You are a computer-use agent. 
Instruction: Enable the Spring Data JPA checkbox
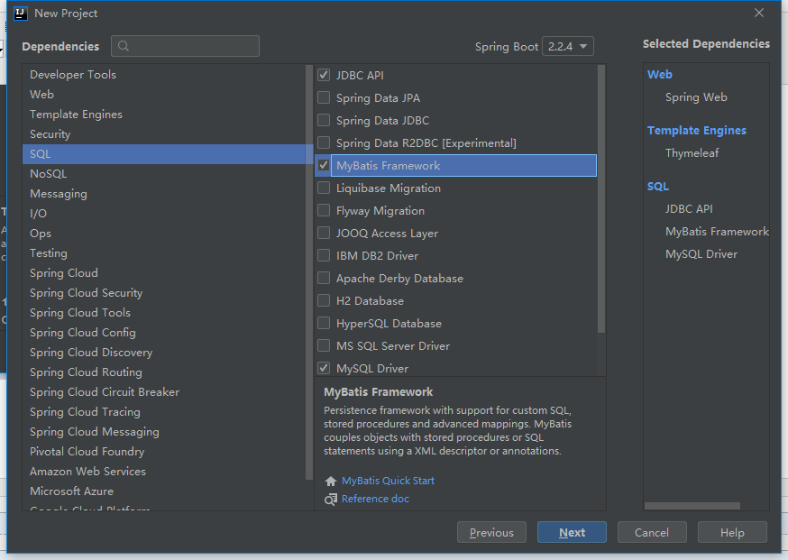click(x=324, y=98)
